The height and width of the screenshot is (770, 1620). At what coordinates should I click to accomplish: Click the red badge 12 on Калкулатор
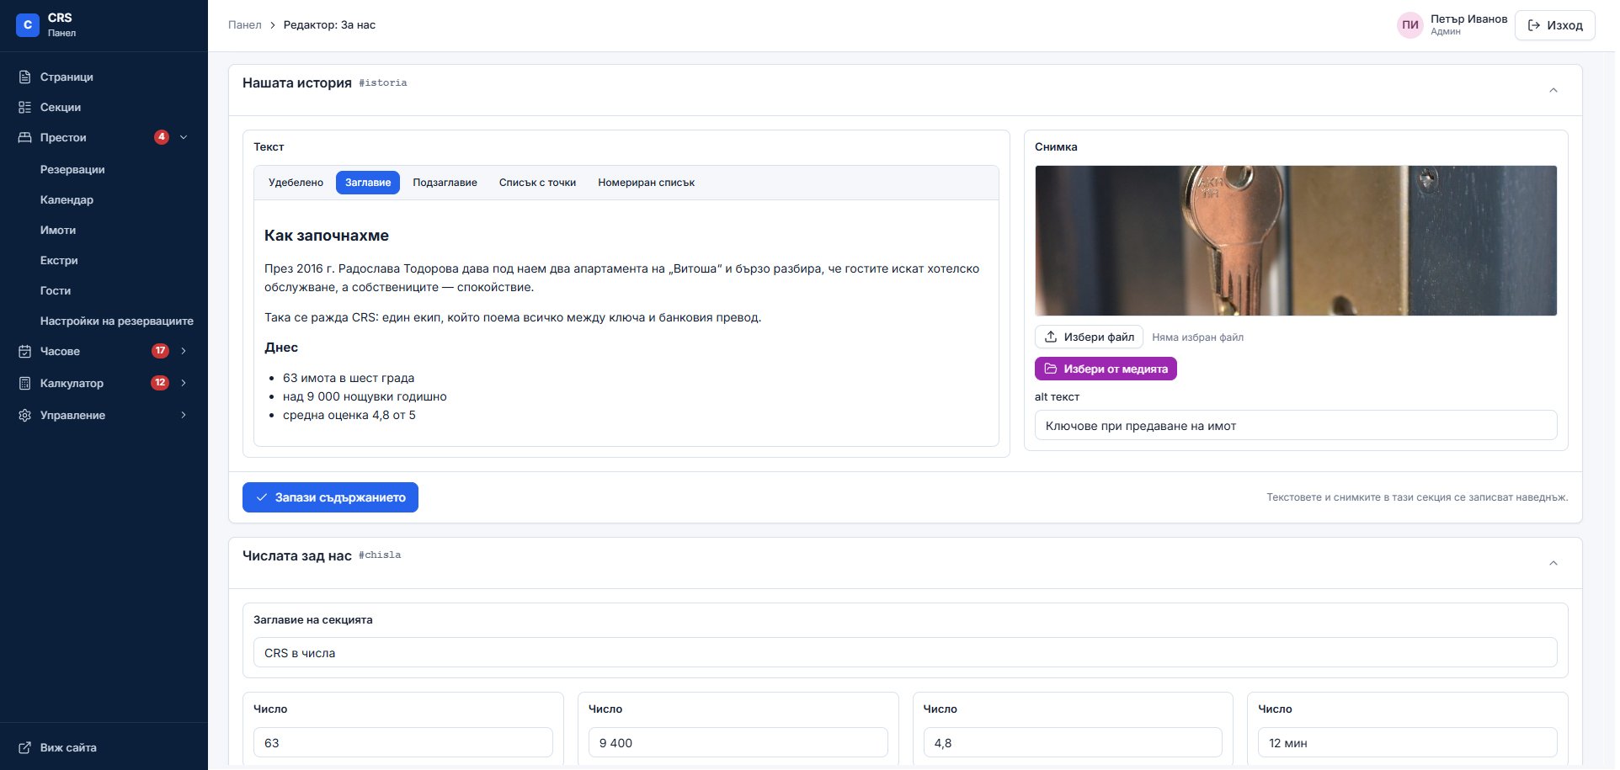click(x=160, y=383)
